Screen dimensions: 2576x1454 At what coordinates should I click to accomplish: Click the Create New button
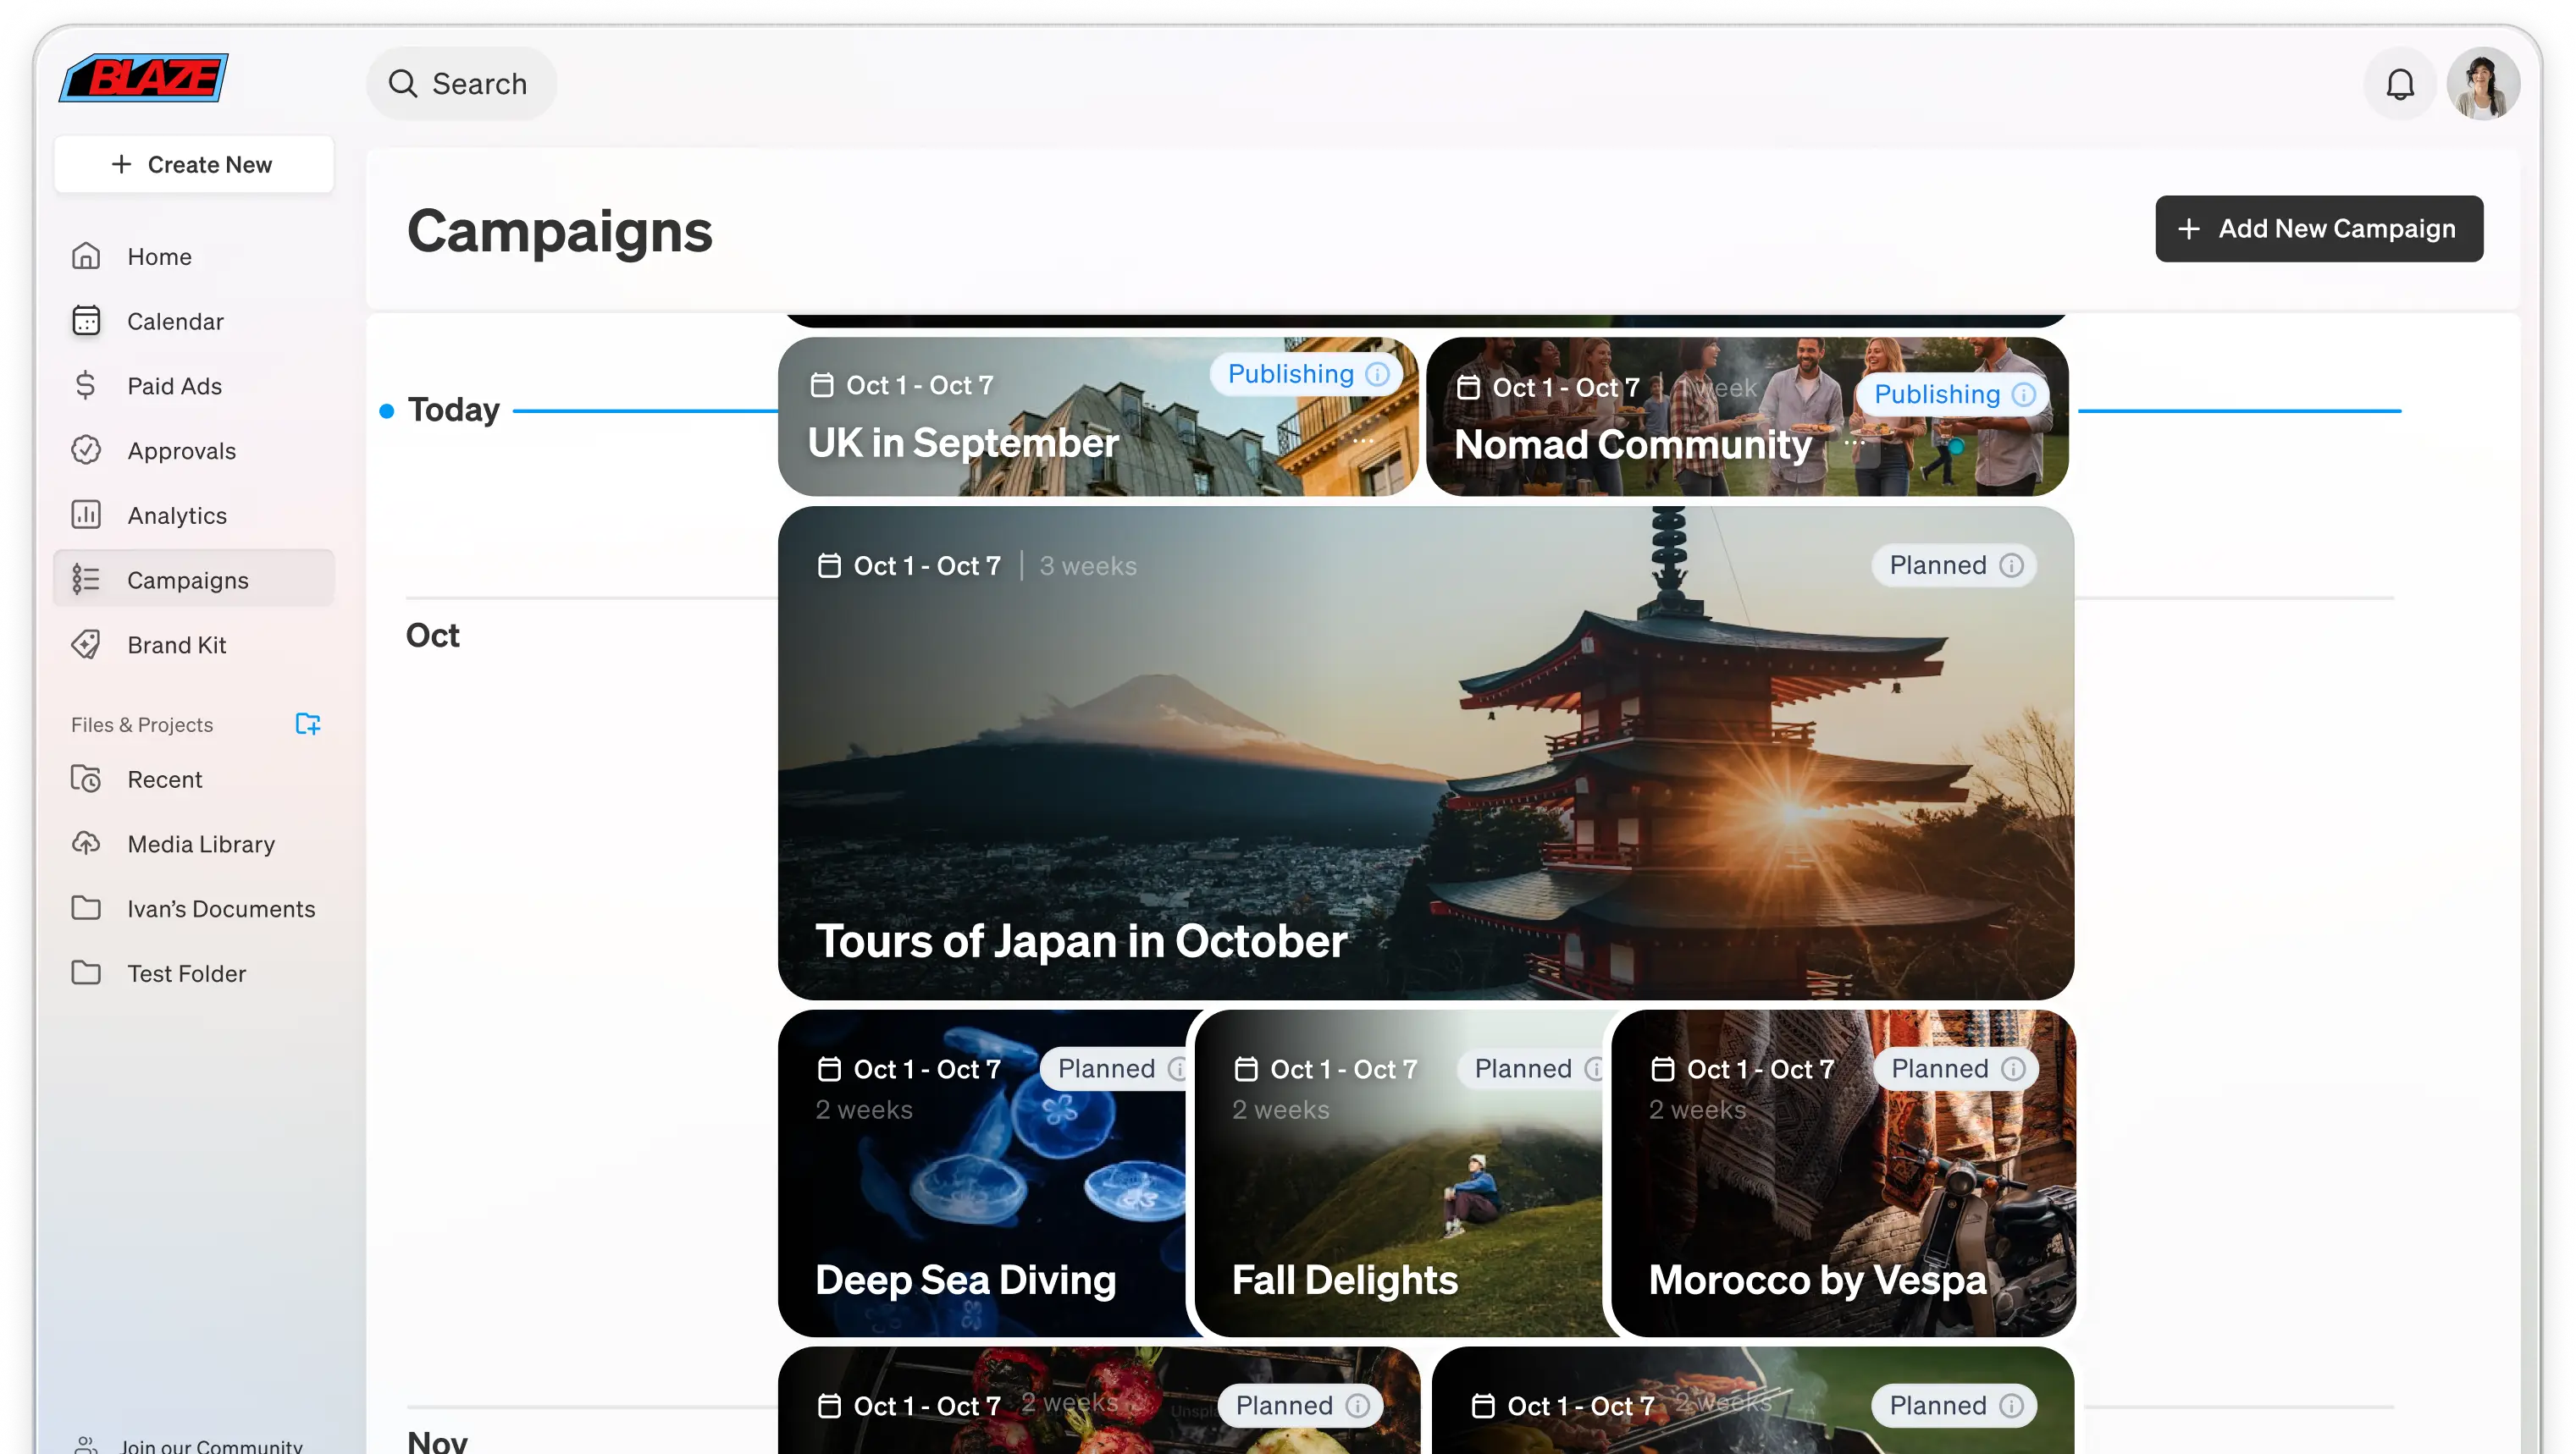(x=193, y=164)
